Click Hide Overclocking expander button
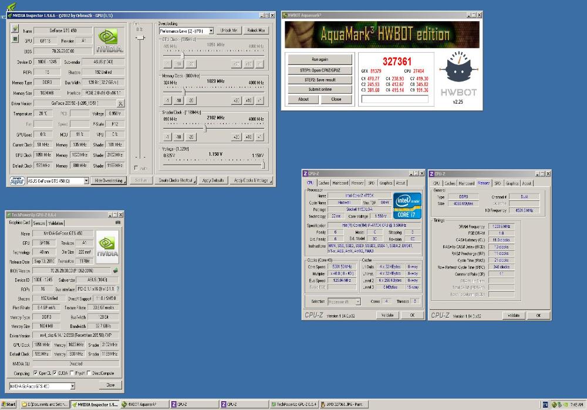 click(109, 181)
